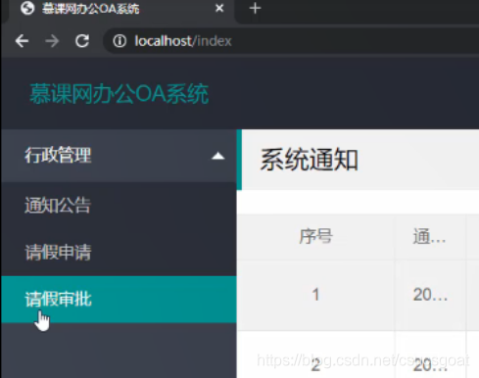
Task: Click the browser forward arrow
Action: pyautogui.click(x=52, y=41)
